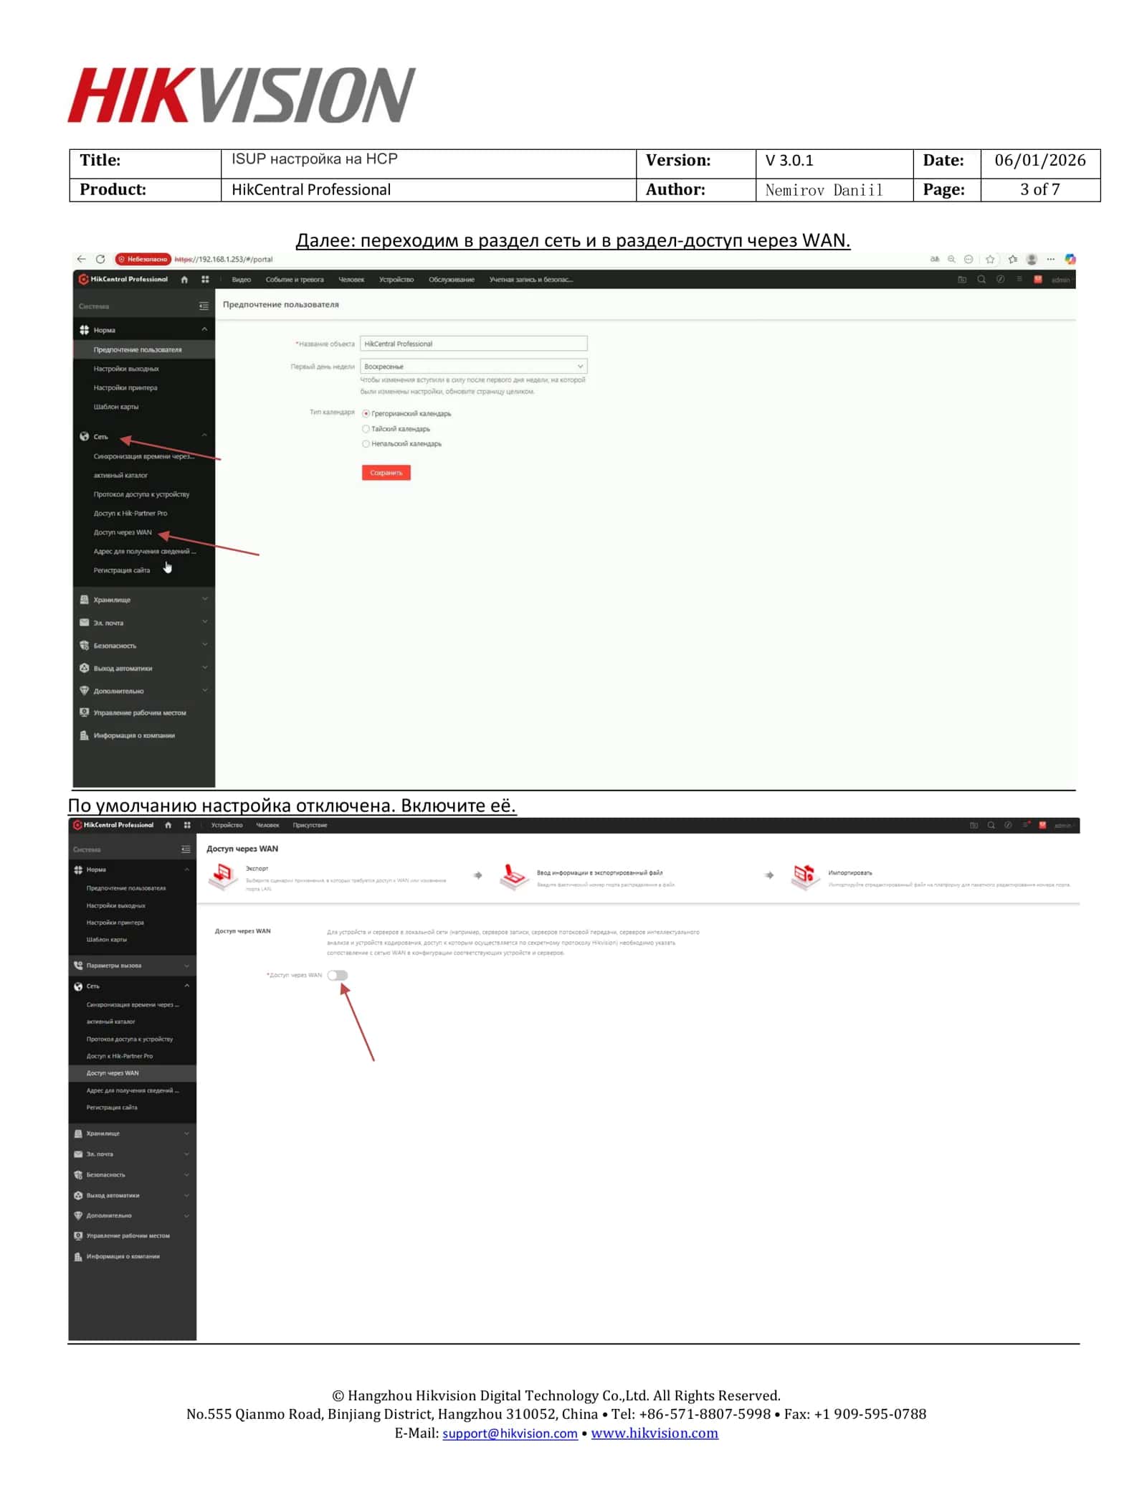This screenshot has width=1147, height=1485.
Task: Select Шаблон карты in upper screenshot sidebar
Action: click(x=116, y=407)
